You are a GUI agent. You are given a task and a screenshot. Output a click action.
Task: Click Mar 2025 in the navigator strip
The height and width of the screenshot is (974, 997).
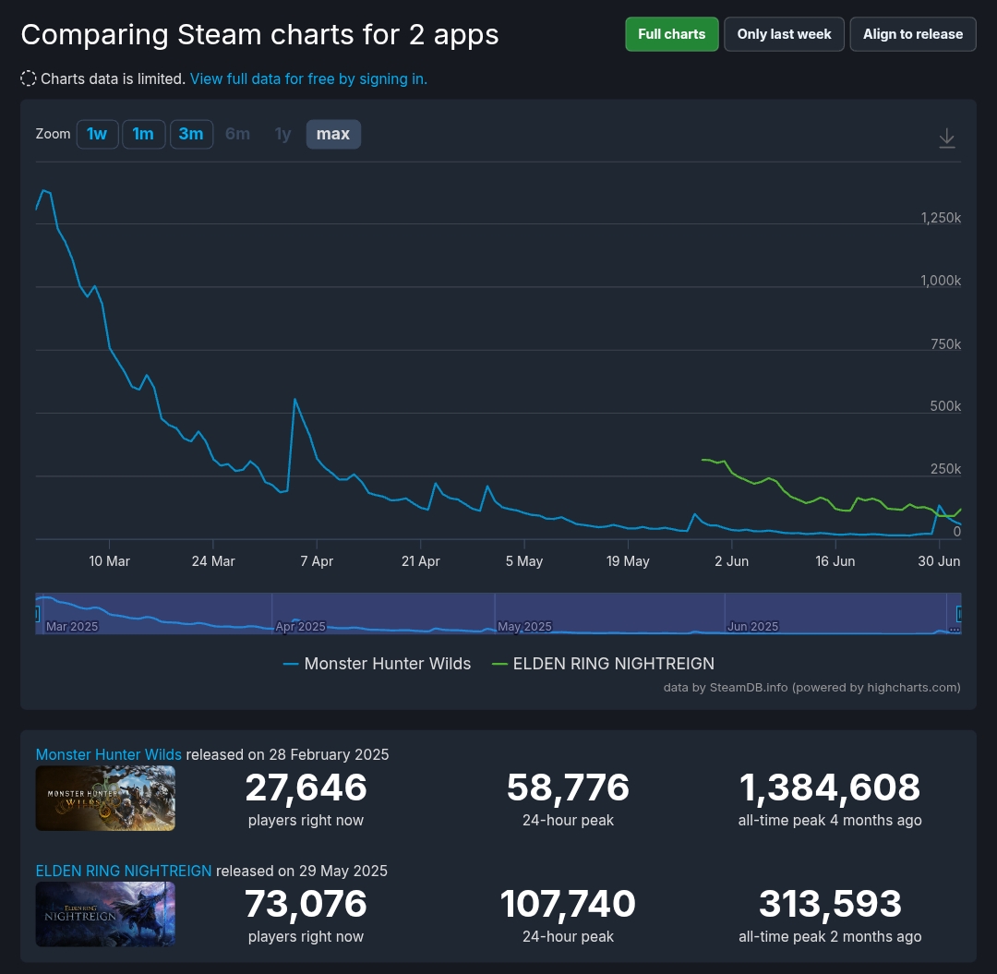72,626
